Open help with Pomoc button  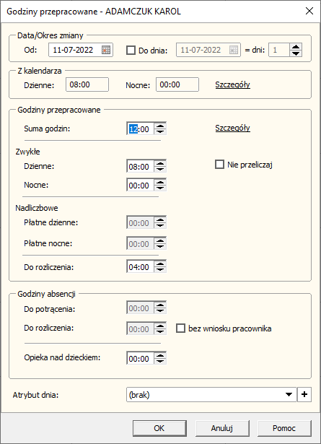pyautogui.click(x=284, y=428)
